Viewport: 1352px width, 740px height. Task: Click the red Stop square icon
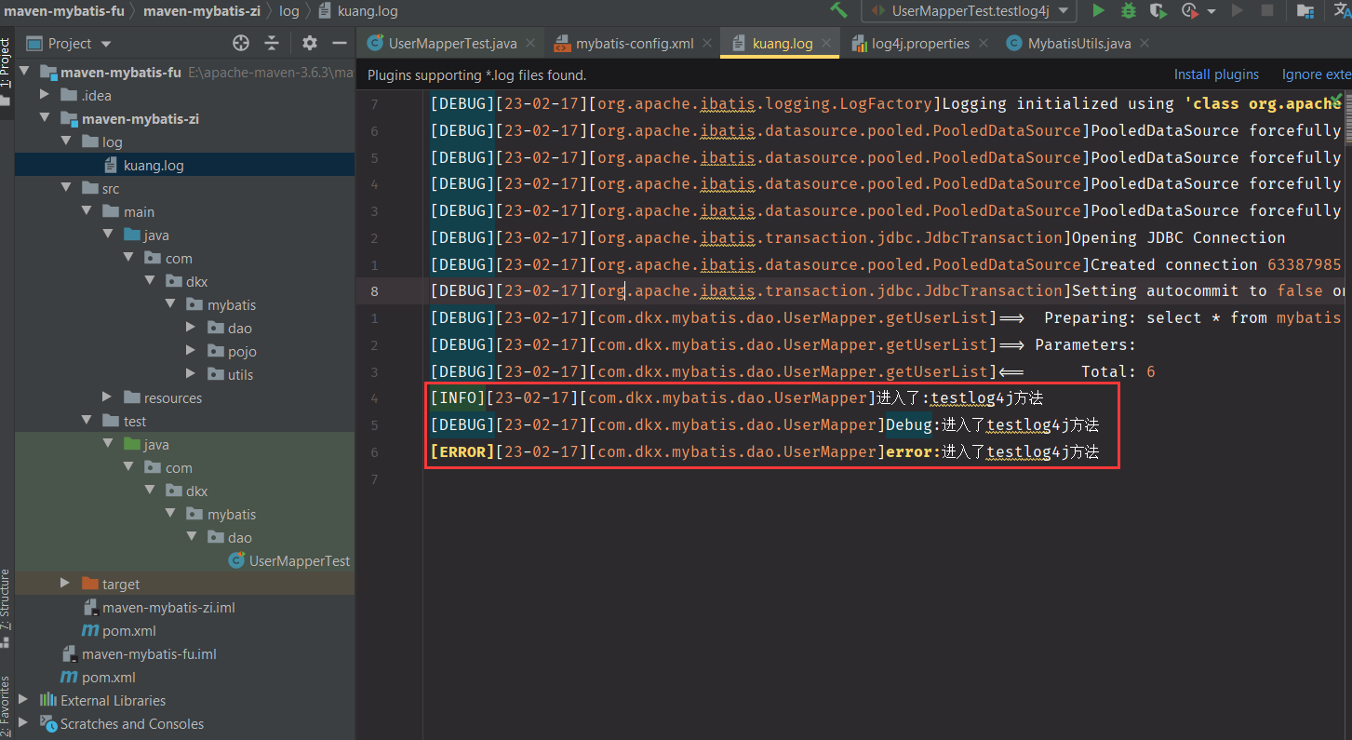[x=1266, y=10]
